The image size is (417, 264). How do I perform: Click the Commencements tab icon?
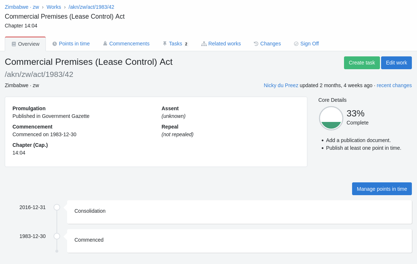(x=105, y=44)
